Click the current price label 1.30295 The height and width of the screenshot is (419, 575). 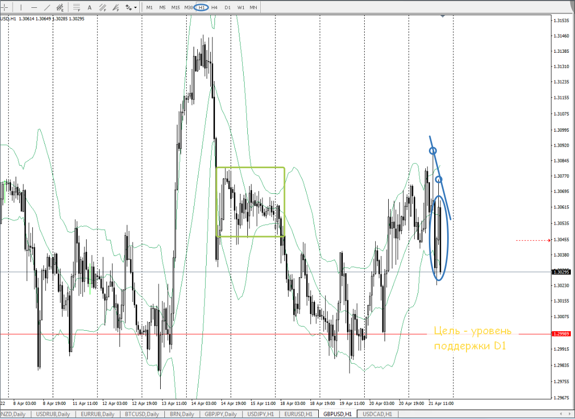[561, 272]
